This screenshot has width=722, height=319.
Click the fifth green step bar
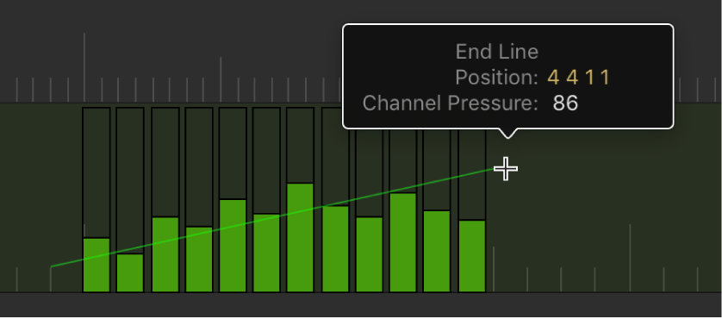coord(233,246)
